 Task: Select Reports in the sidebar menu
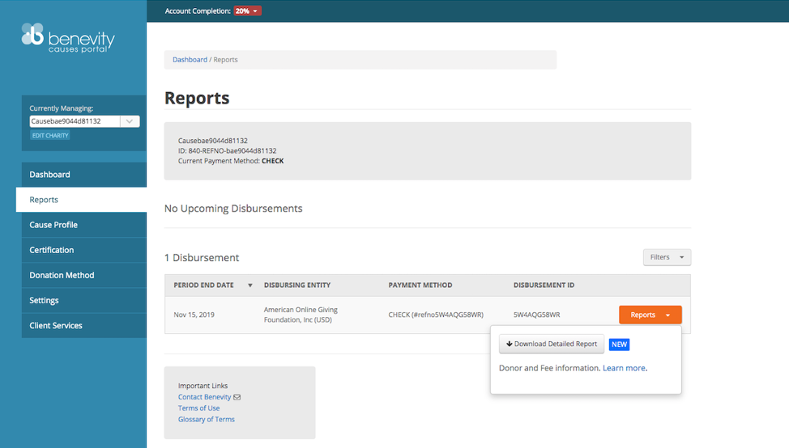tap(82, 200)
